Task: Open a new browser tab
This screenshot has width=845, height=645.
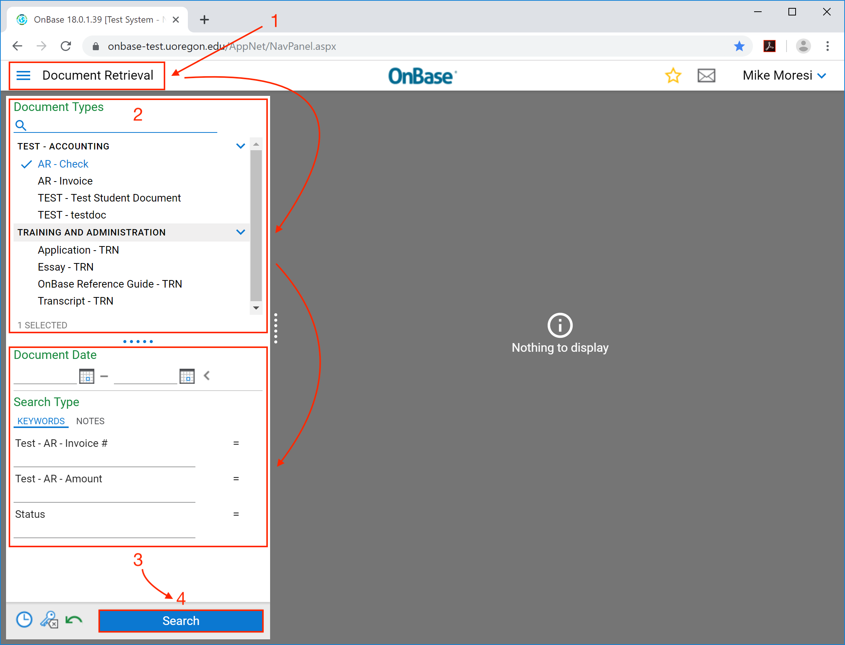Action: pyautogui.click(x=204, y=20)
